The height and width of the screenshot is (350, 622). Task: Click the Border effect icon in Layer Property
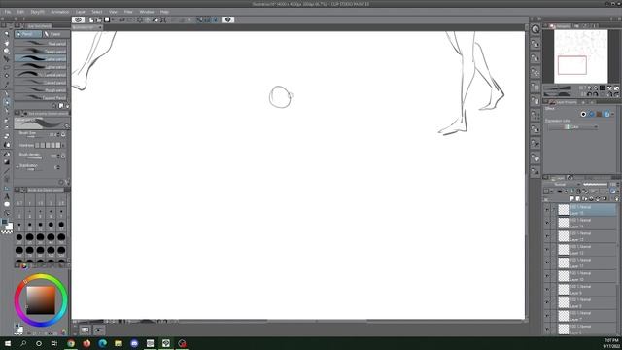pyautogui.click(x=583, y=115)
